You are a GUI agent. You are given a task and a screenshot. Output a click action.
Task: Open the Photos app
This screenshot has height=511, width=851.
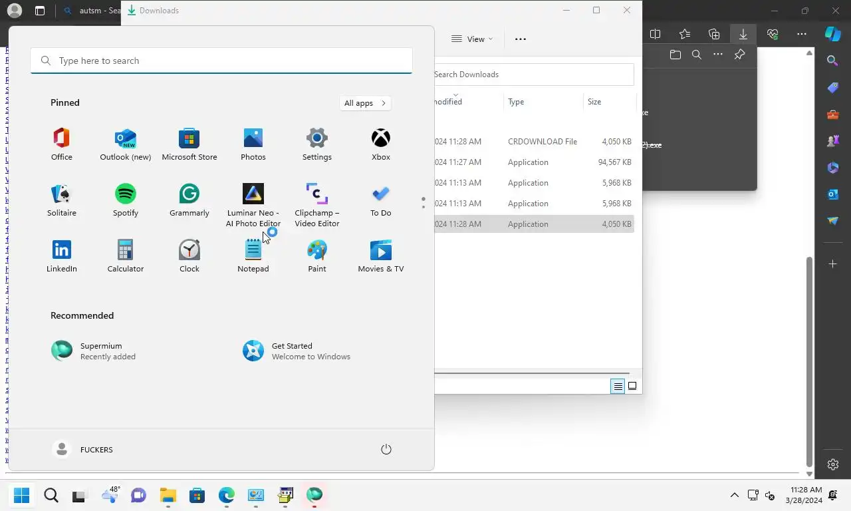(x=253, y=144)
